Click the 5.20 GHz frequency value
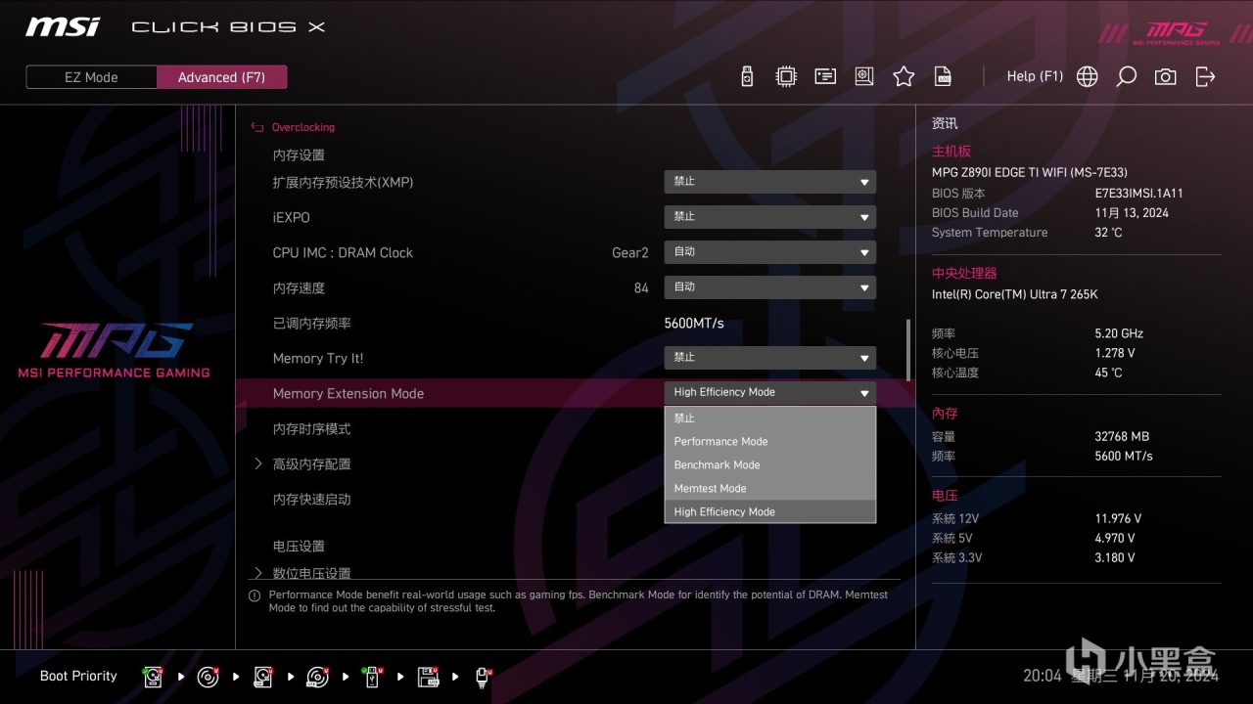The image size is (1253, 704). click(x=1119, y=333)
